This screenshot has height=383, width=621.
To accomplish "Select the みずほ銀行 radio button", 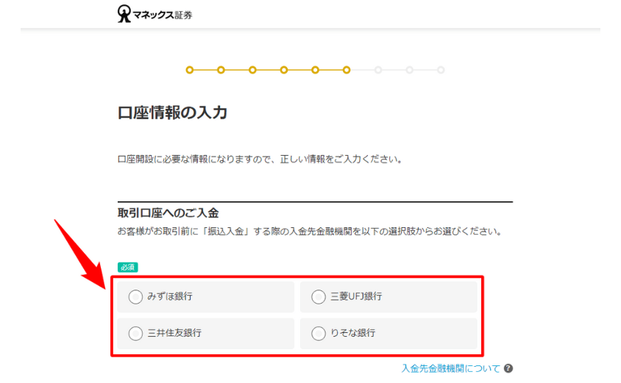I will point(135,296).
